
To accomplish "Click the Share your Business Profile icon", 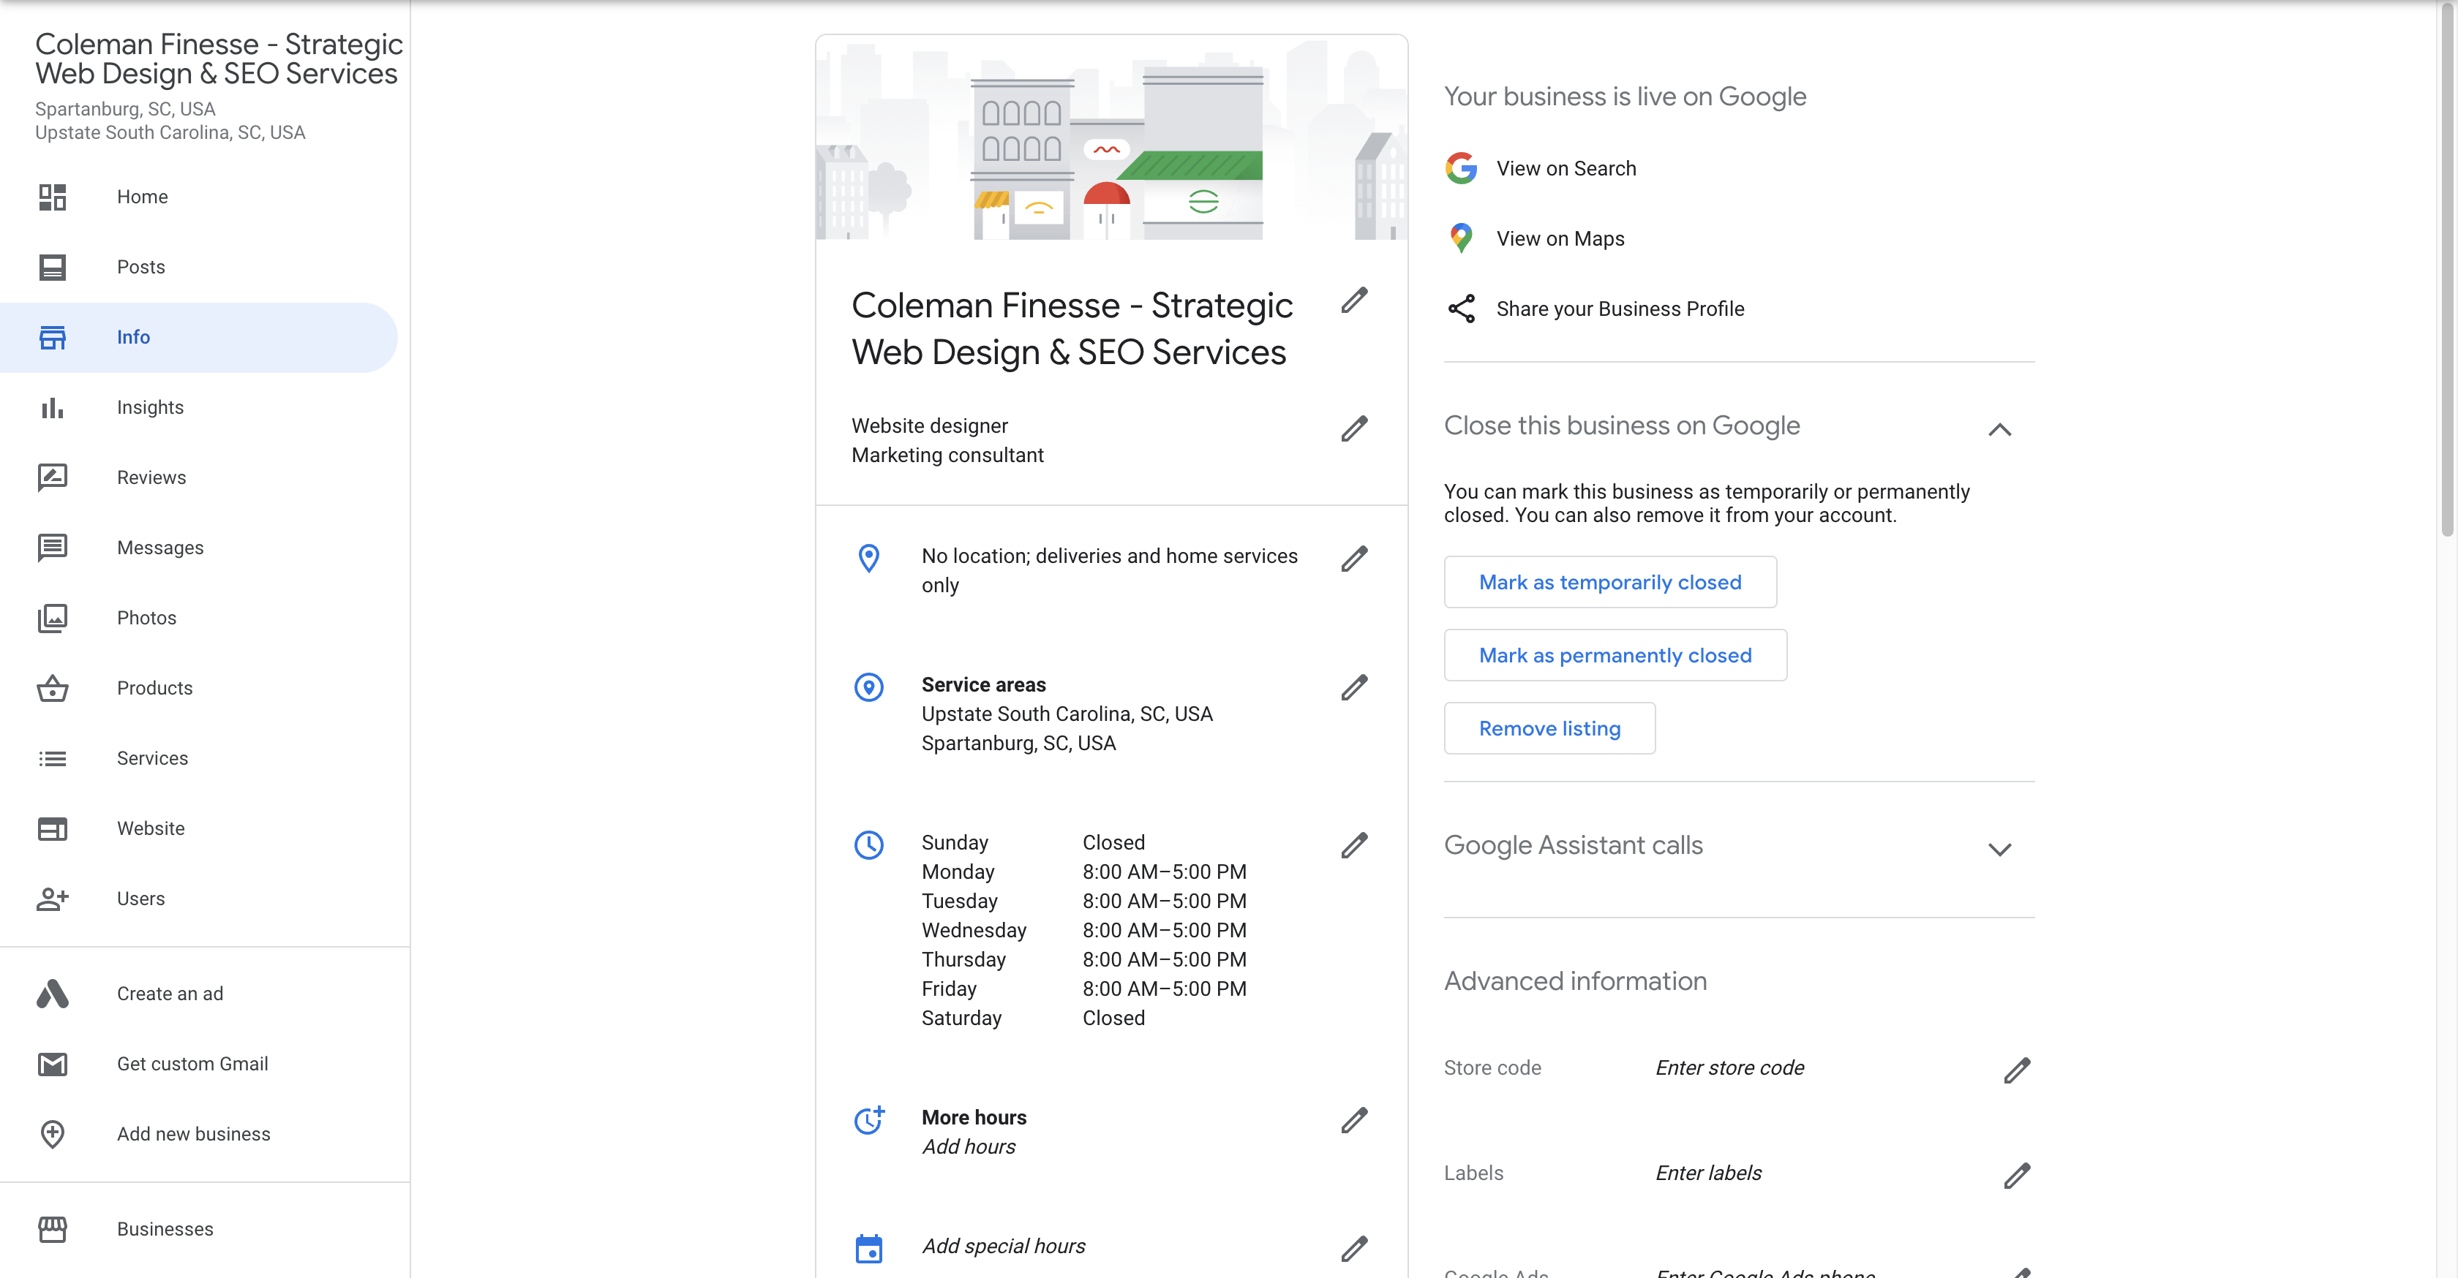I will 1461,309.
